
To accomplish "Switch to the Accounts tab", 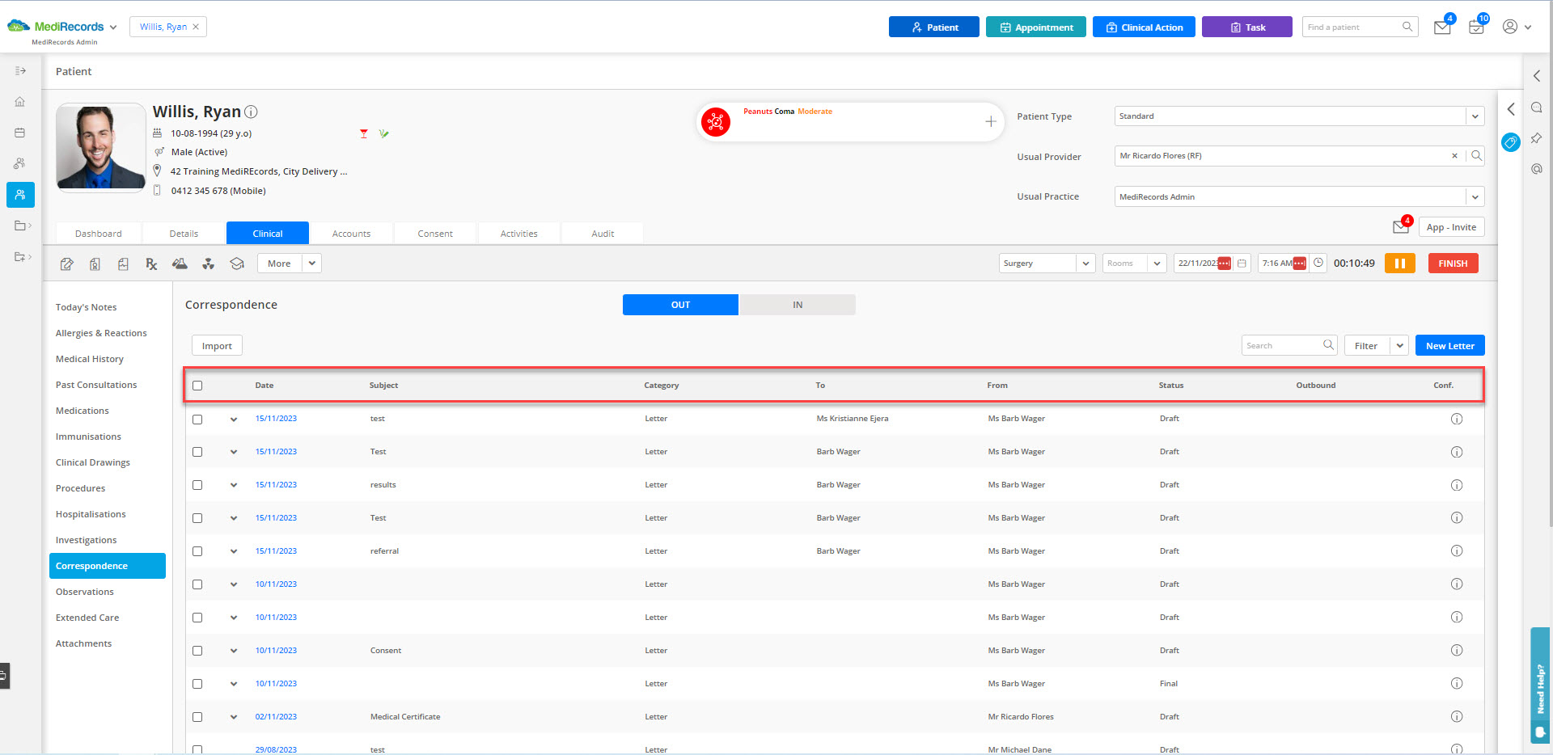I will click(x=351, y=234).
